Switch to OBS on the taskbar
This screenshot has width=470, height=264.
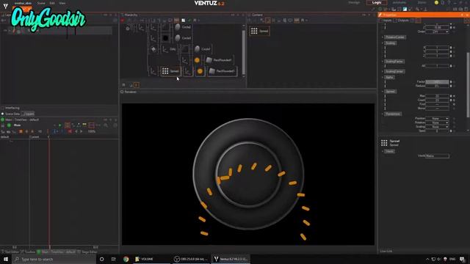coord(191,259)
